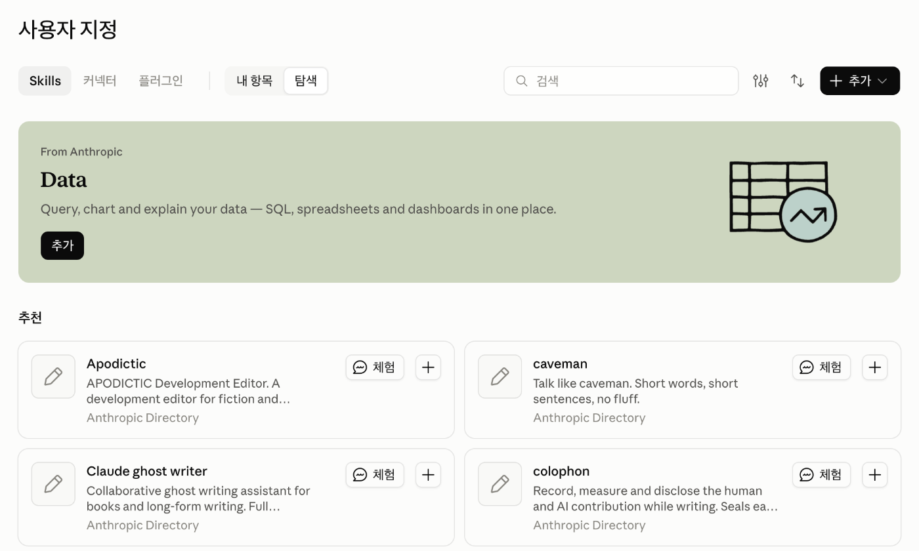Click the Data spreadsheet chart illustration

pyautogui.click(x=783, y=201)
